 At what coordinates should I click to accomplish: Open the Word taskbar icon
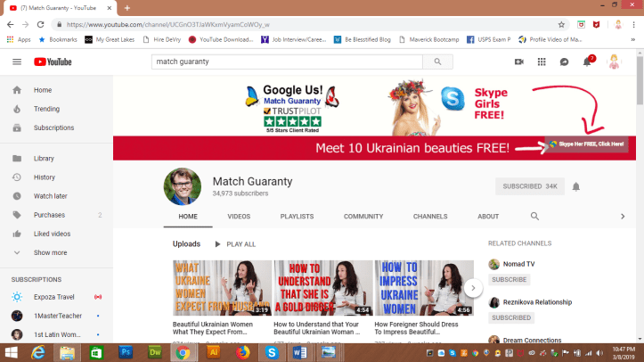point(300,352)
